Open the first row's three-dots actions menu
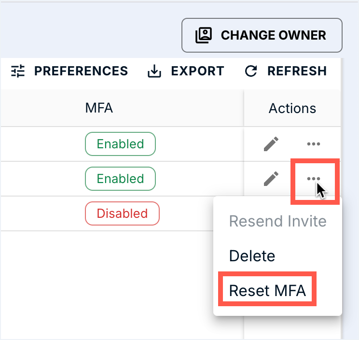The height and width of the screenshot is (340, 359). pyautogui.click(x=314, y=144)
